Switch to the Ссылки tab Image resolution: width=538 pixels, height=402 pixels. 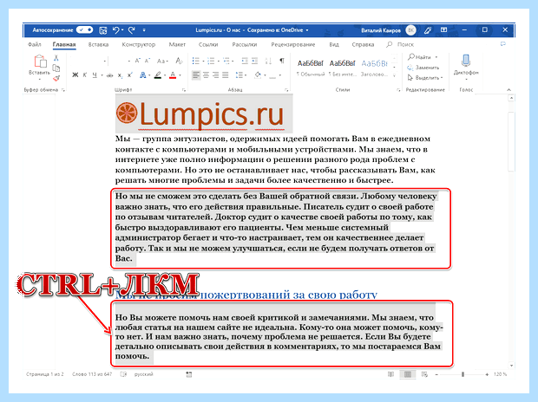click(208, 44)
